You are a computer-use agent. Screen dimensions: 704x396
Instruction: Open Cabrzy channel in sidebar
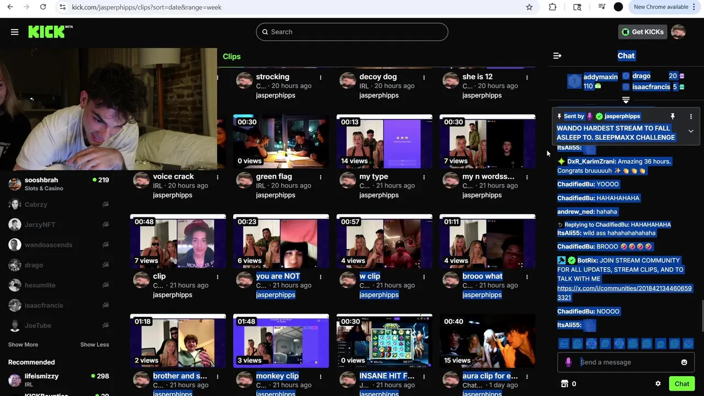coord(58,205)
